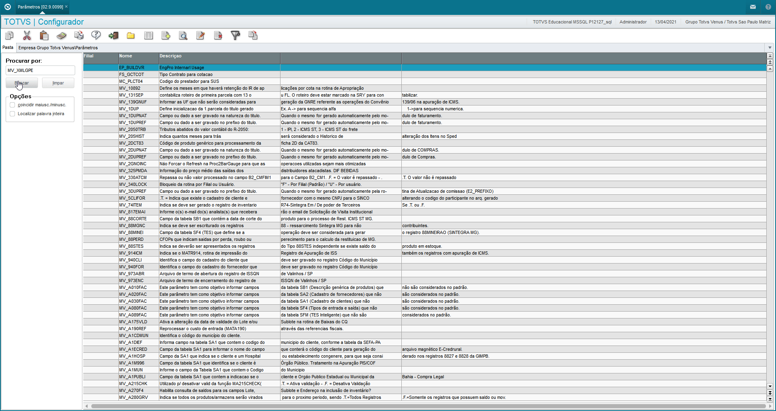Viewport: 776px width, 411px height.
Task: Select the MV_131SEP row
Action: pos(425,95)
